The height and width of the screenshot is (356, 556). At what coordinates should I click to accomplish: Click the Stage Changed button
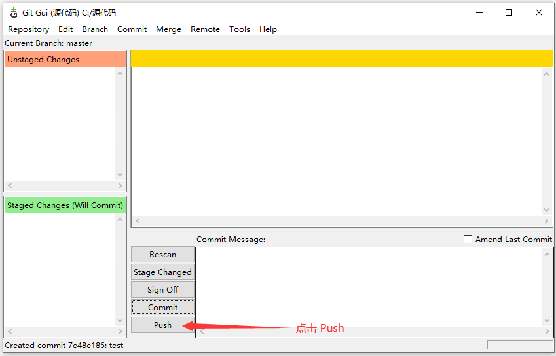[x=163, y=272]
